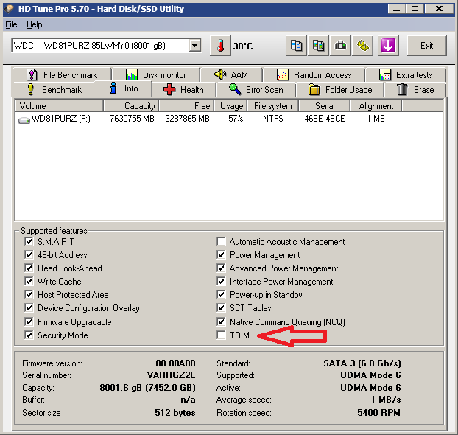Toggle the Host Protected Area checkbox
Viewport: 458px width, 435px height.
point(29,295)
